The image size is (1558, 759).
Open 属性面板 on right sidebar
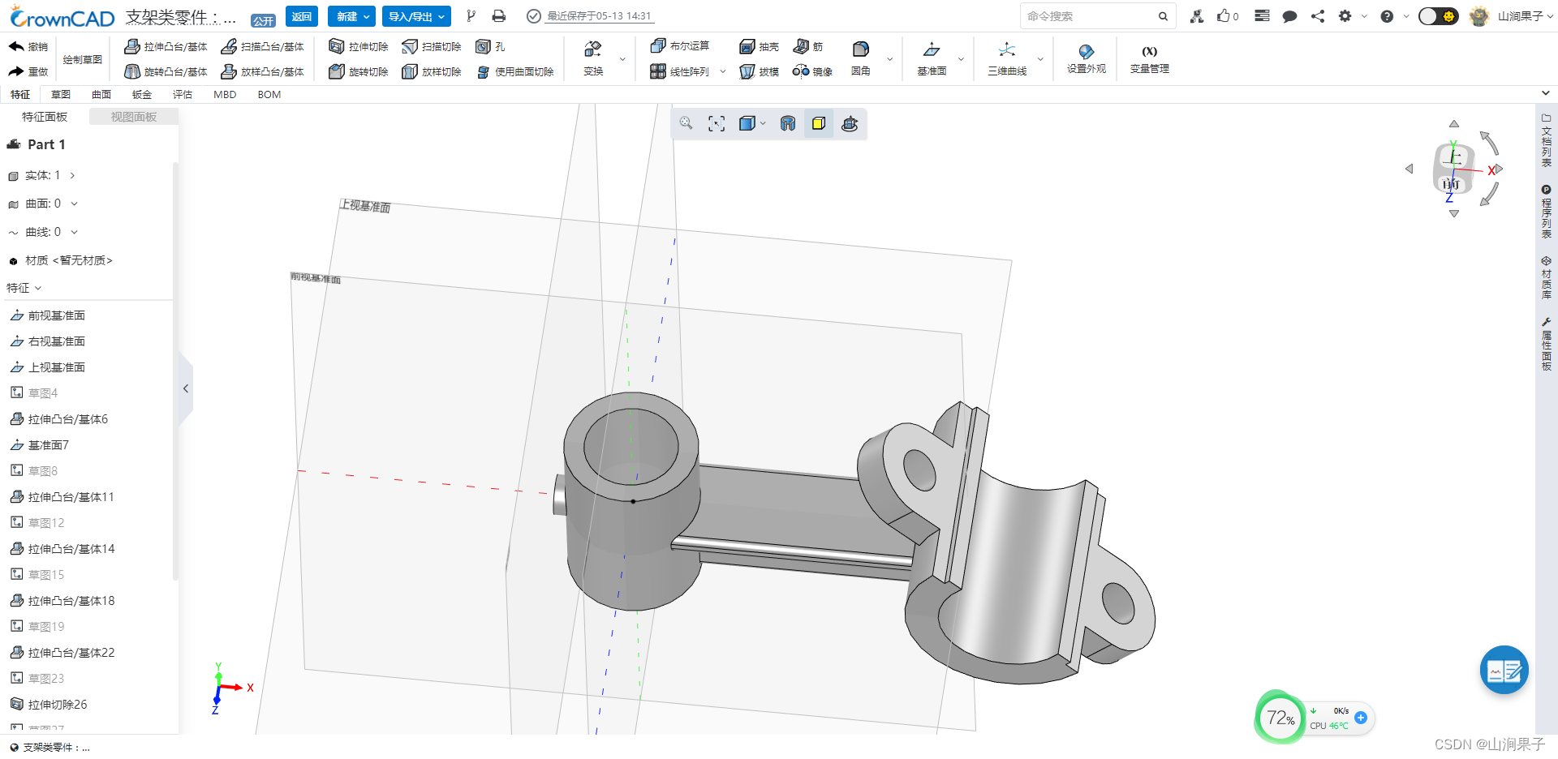[x=1546, y=345]
